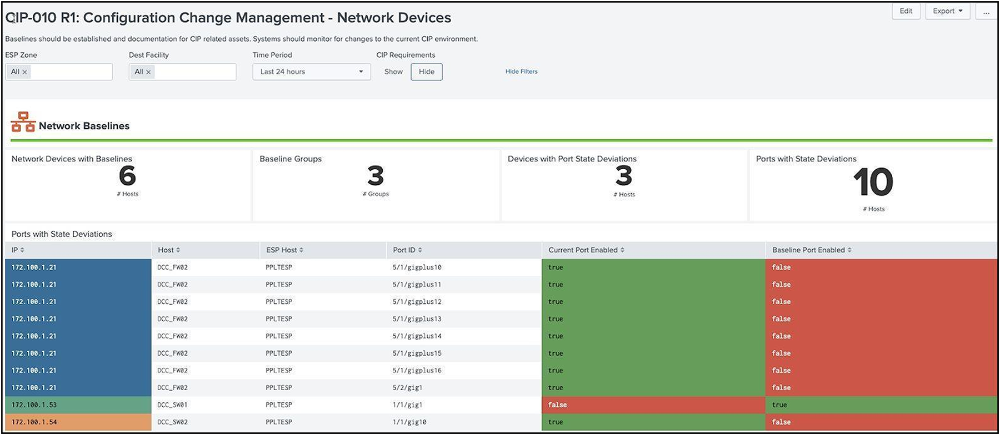Click port ID 5/1/gigplus10
The height and width of the screenshot is (435, 1000).
pyautogui.click(x=417, y=267)
